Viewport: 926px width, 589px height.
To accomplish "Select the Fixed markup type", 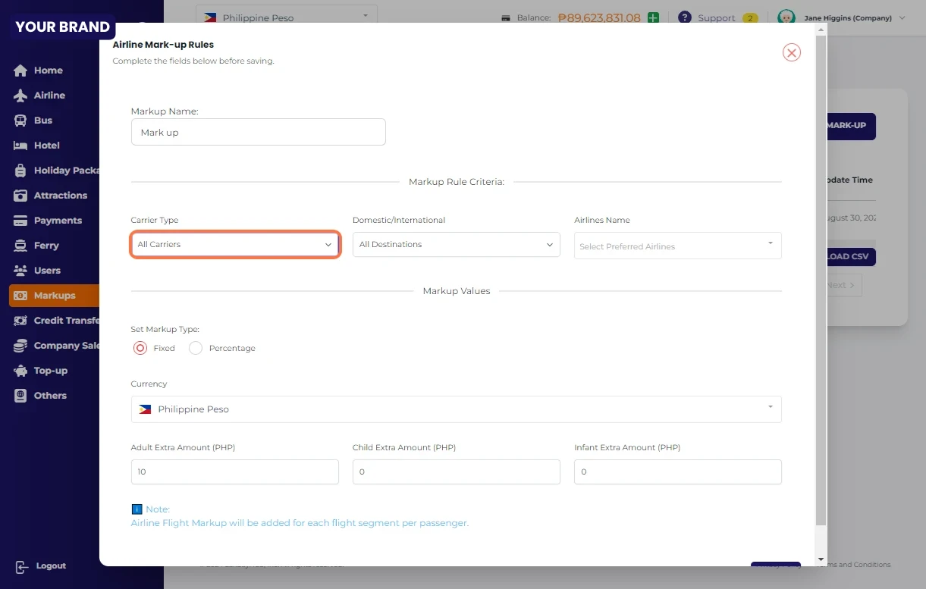I will [x=140, y=348].
